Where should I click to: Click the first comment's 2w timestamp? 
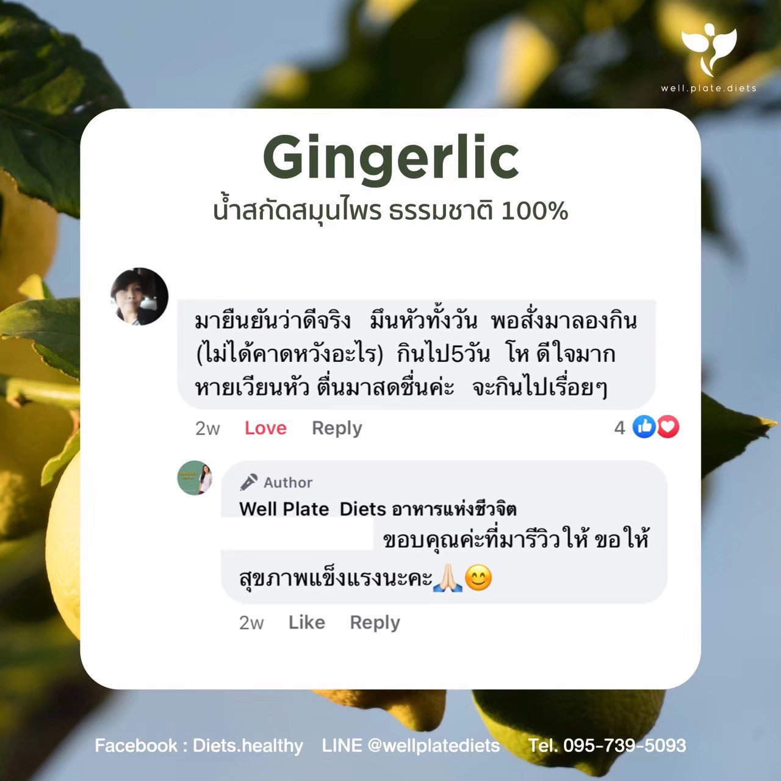pyautogui.click(x=207, y=428)
